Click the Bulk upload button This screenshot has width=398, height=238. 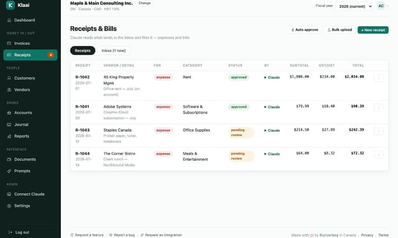tap(340, 30)
